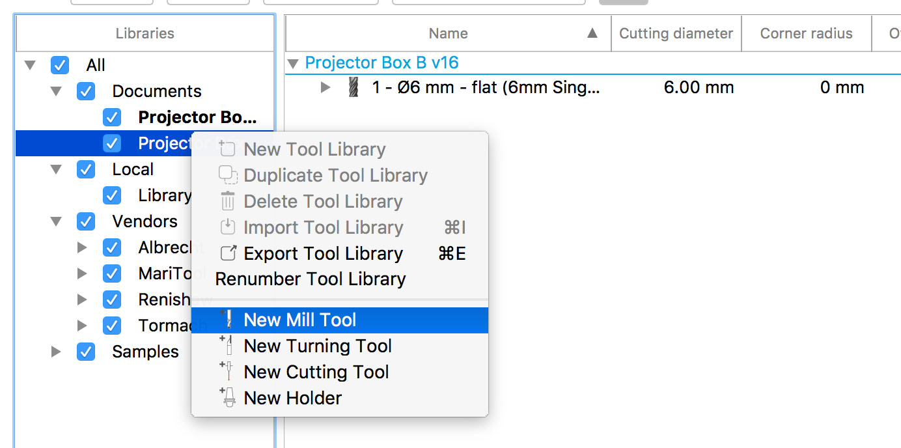Choose Renumber Tool Library from the menu

point(311,279)
